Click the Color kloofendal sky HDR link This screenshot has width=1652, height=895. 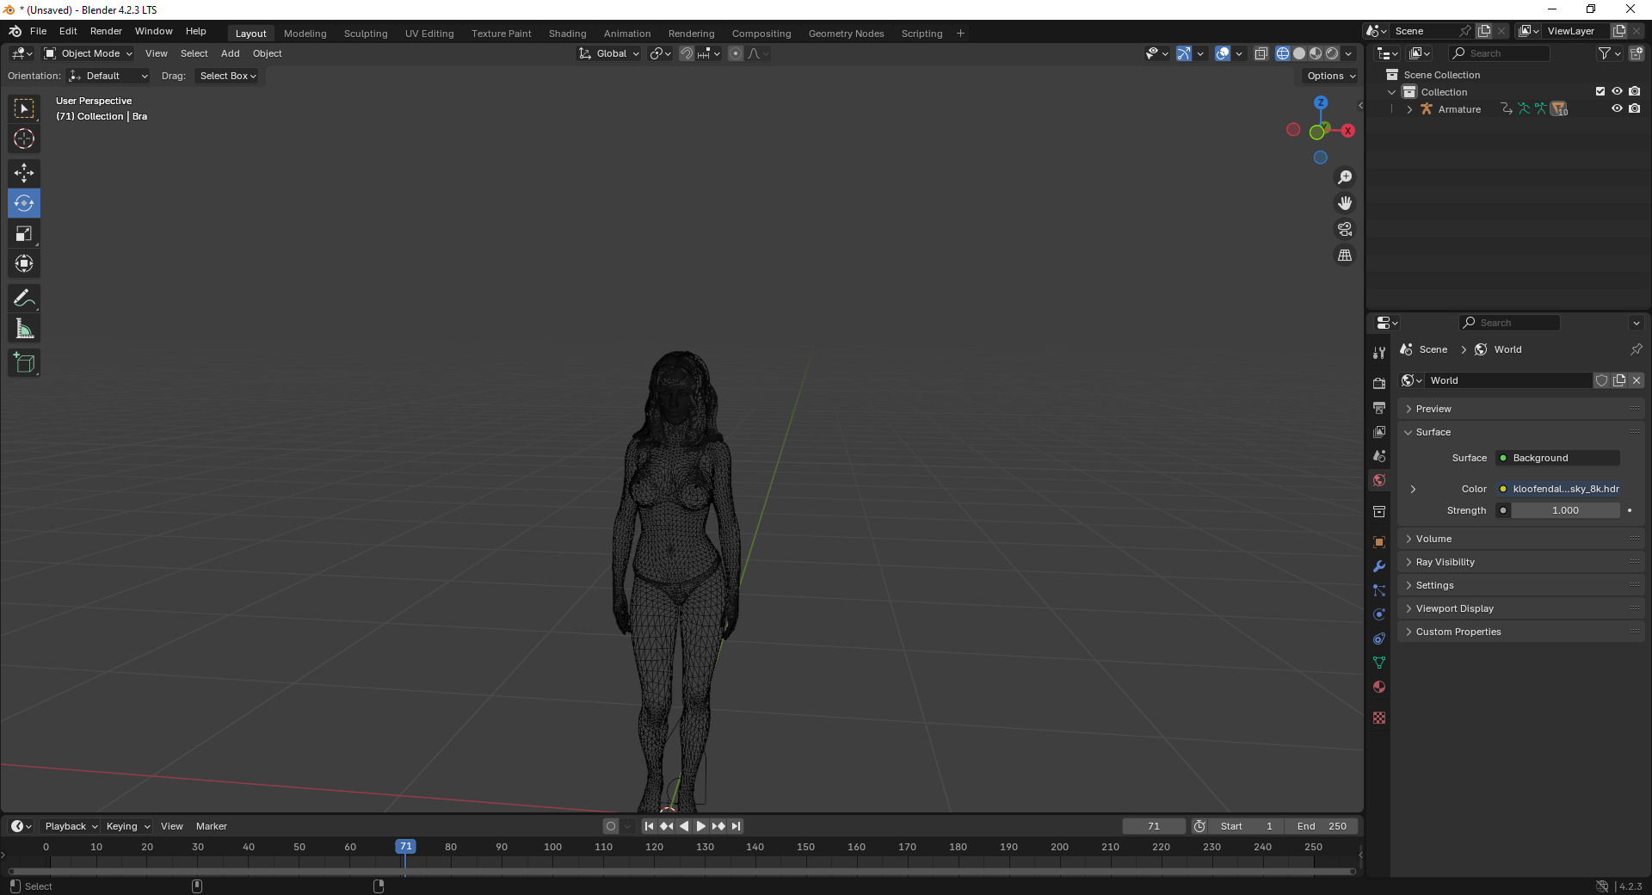(x=1558, y=489)
